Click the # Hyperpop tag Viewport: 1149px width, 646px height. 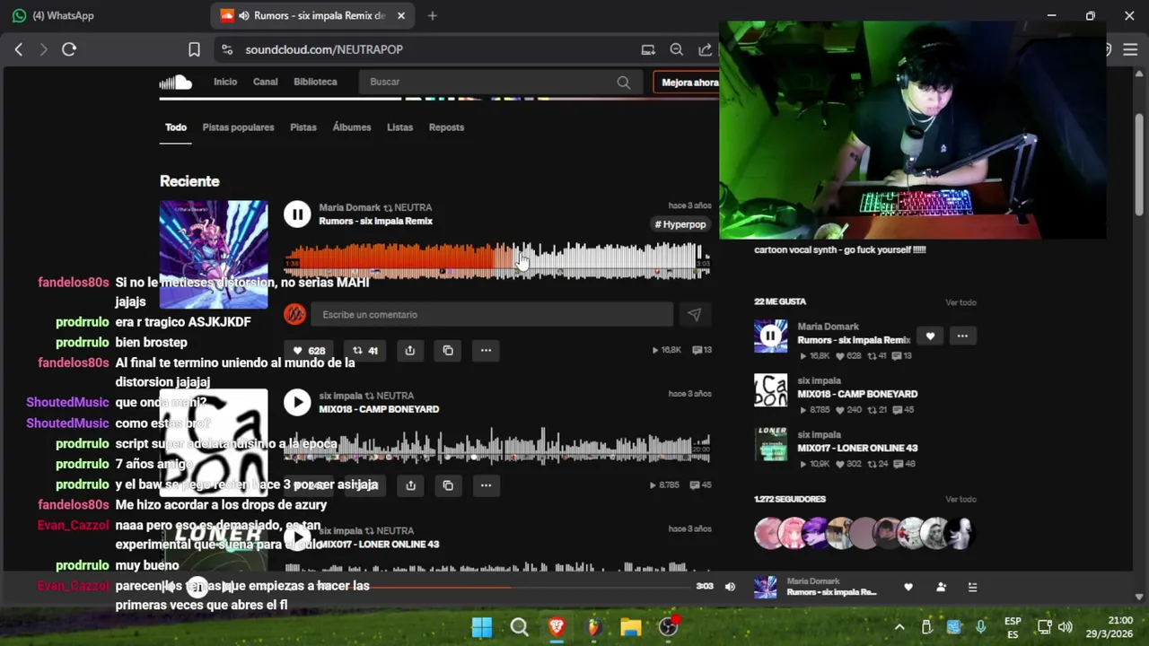680,224
